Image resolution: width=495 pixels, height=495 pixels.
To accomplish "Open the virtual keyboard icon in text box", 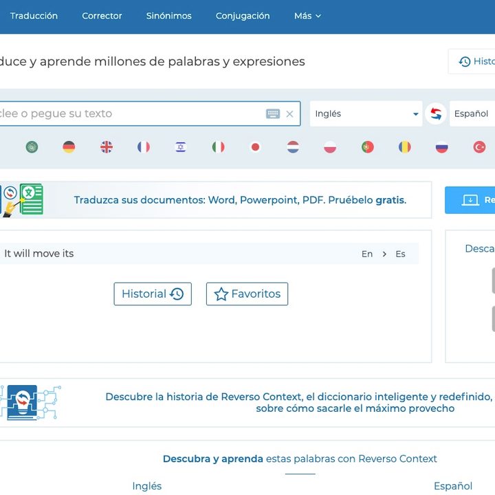I will (273, 114).
